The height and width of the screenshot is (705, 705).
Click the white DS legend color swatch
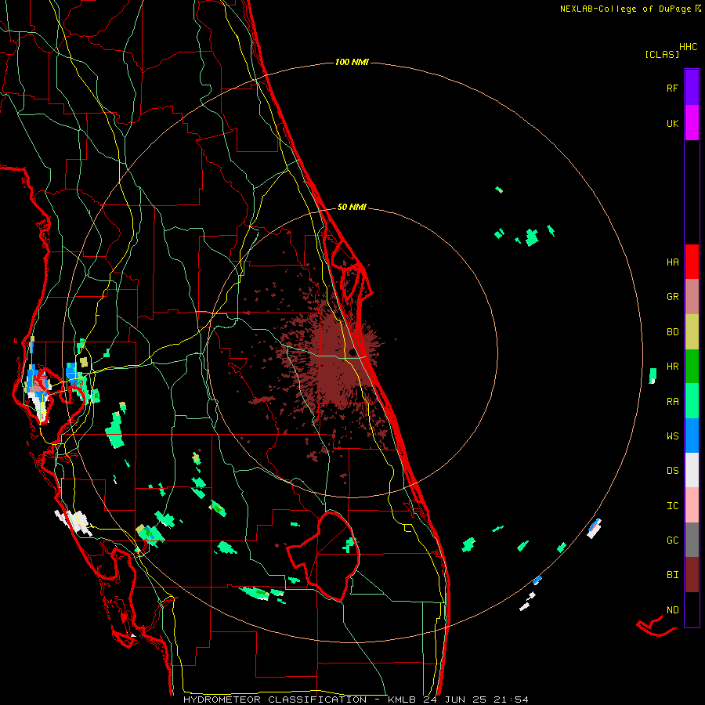692,470
